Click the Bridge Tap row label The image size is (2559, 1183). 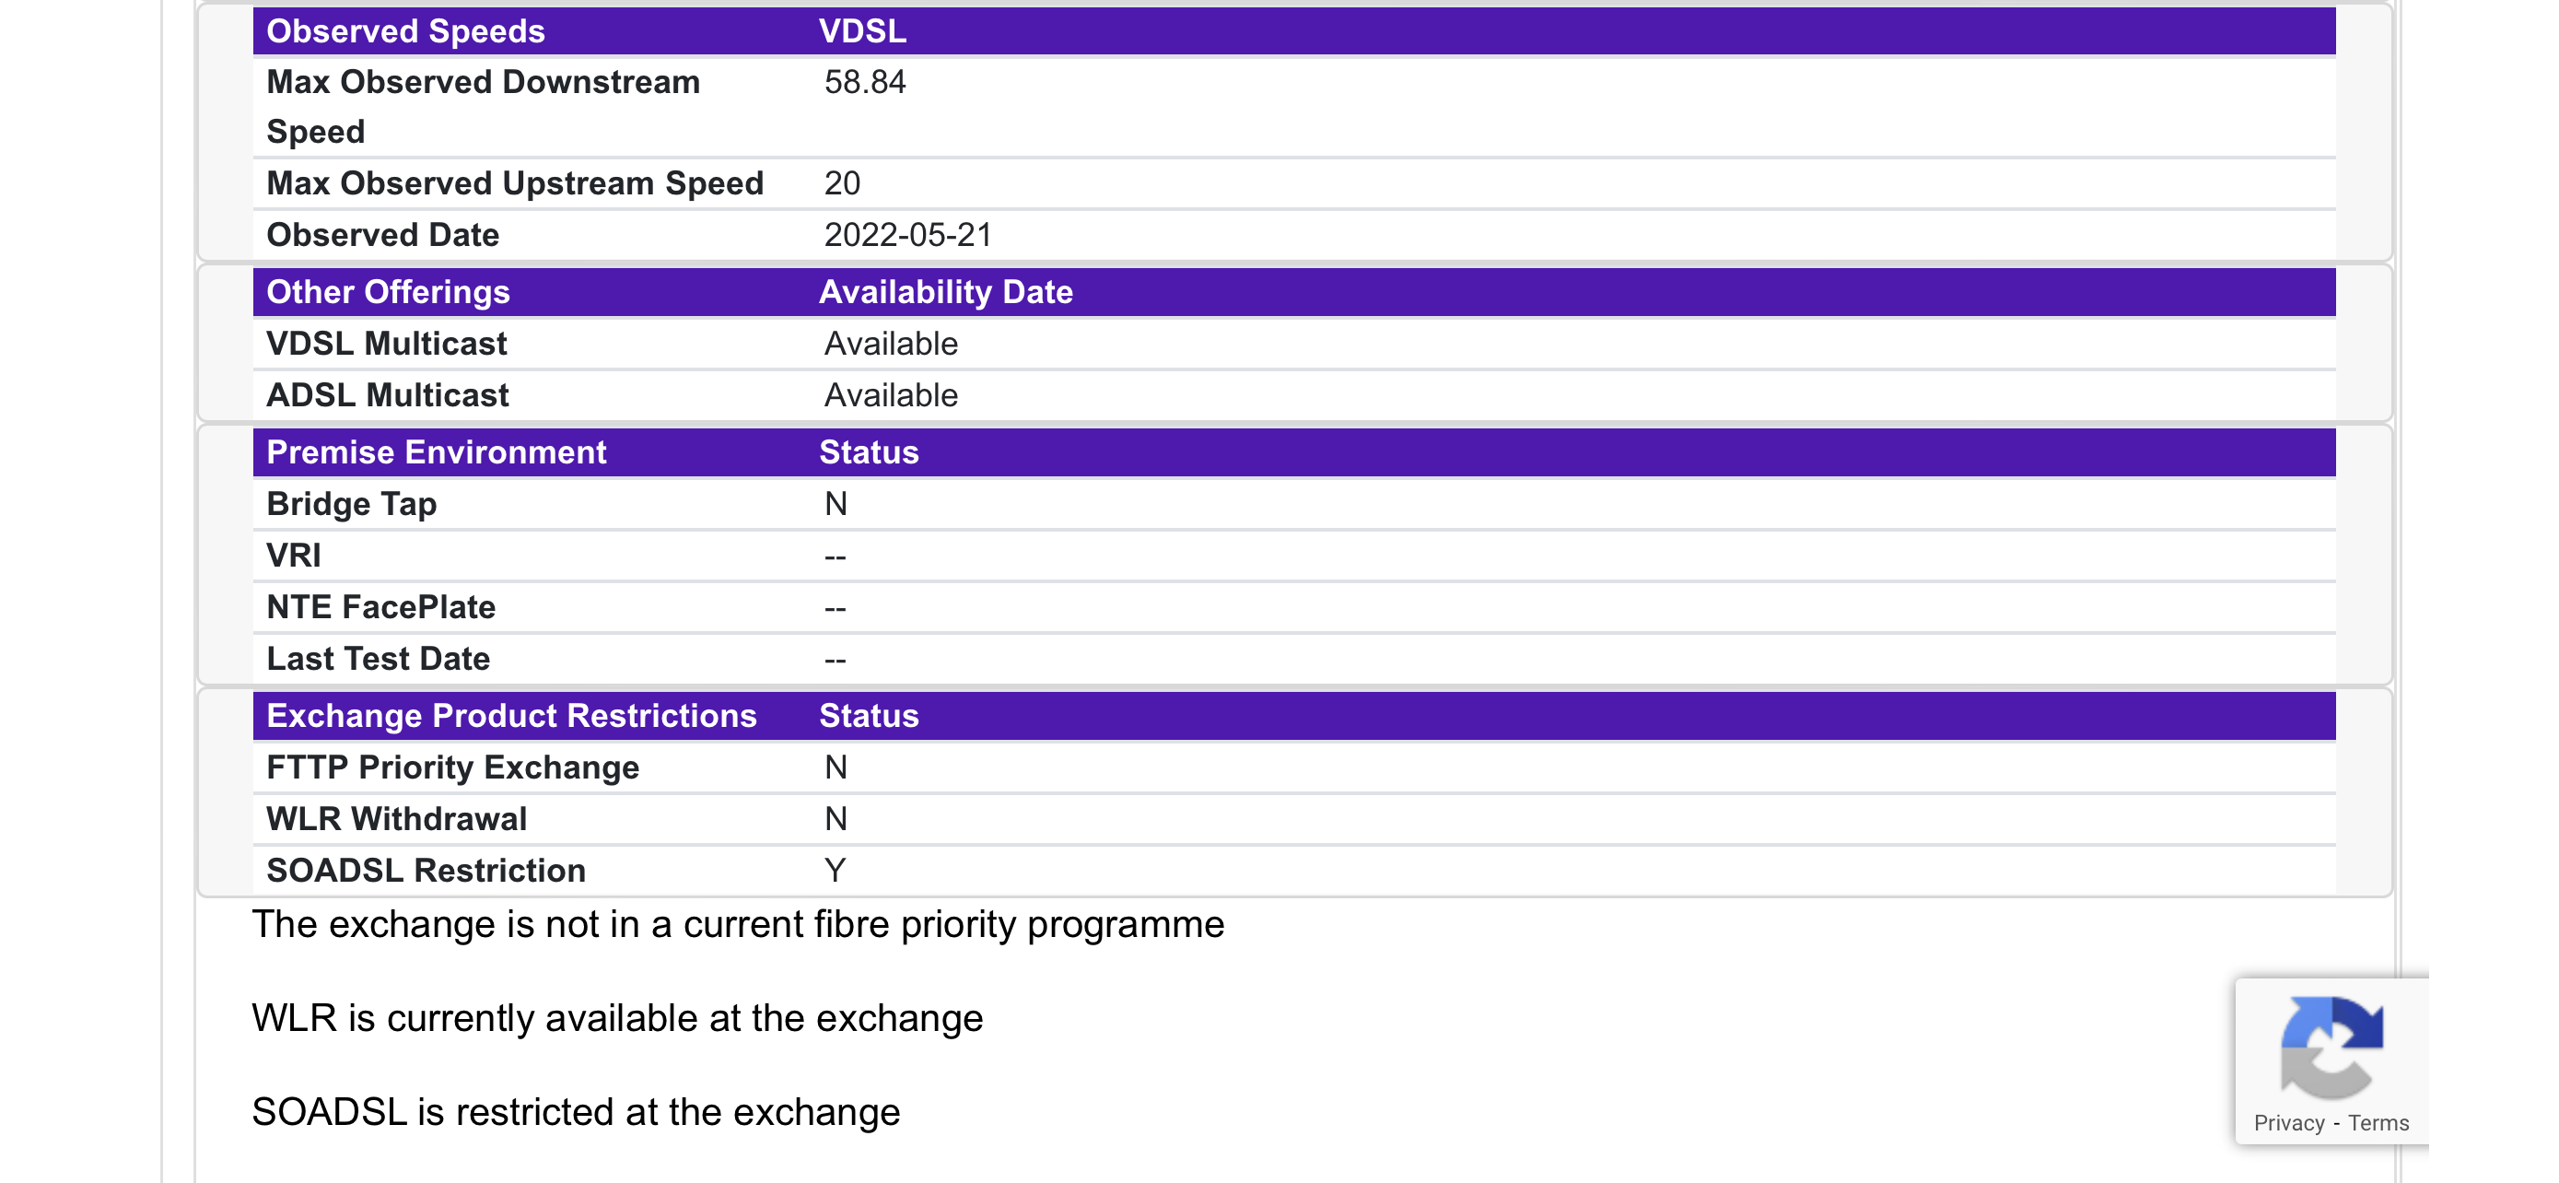tap(351, 504)
